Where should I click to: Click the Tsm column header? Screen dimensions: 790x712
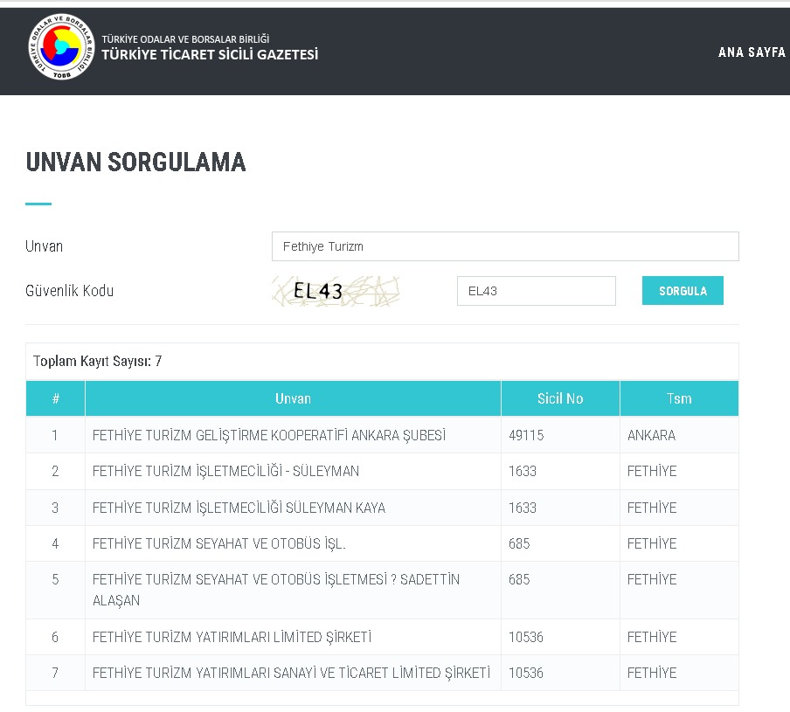click(679, 398)
